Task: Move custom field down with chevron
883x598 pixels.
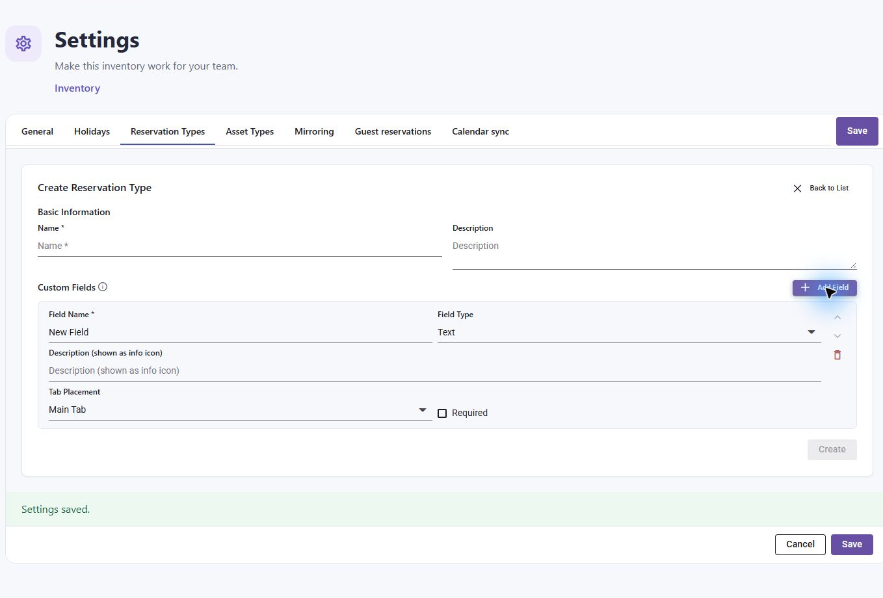Action: (837, 336)
